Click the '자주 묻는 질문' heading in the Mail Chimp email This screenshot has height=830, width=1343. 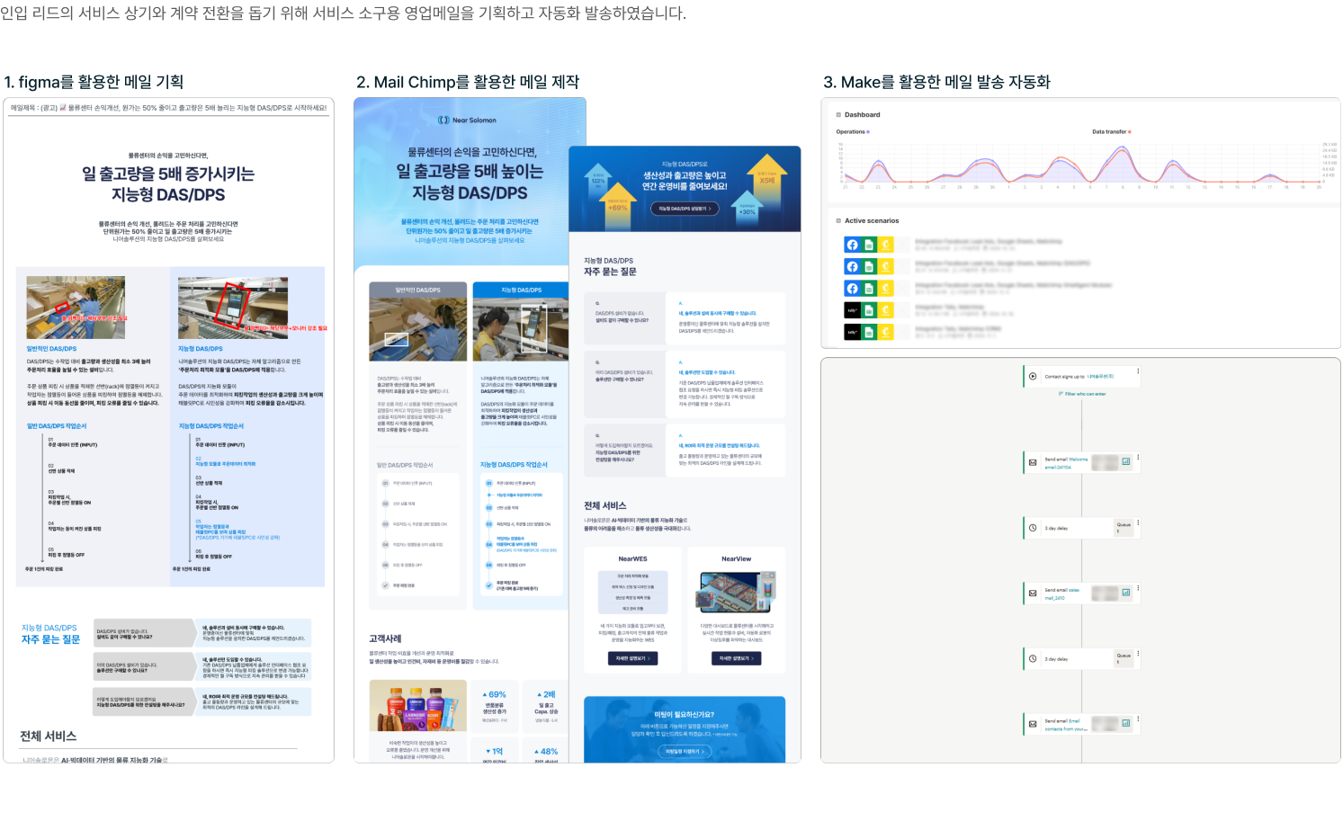point(610,272)
